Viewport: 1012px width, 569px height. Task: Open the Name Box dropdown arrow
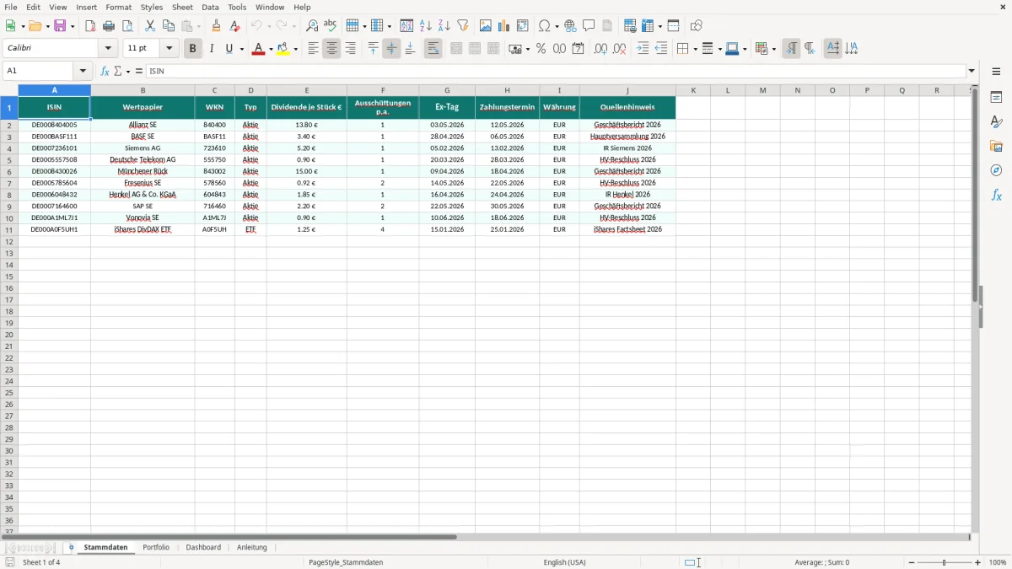(x=83, y=72)
